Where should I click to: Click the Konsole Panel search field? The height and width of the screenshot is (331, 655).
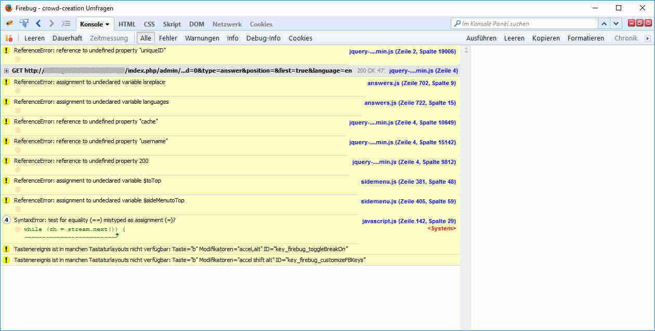[528, 24]
